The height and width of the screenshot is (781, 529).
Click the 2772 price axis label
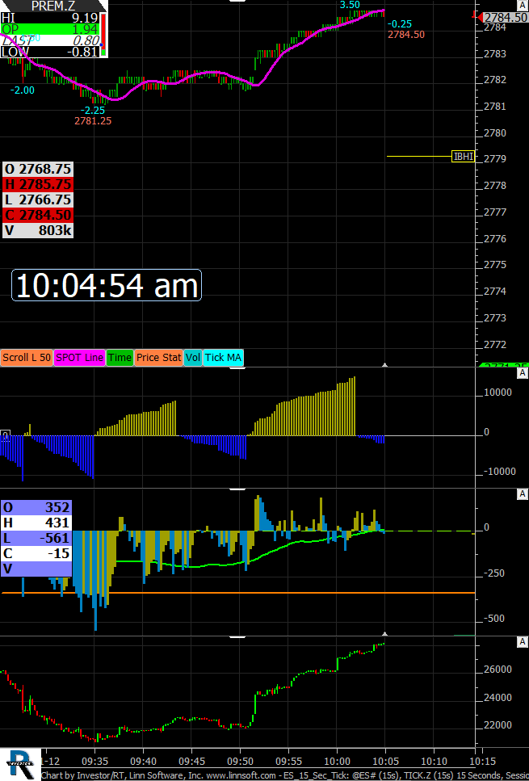pyautogui.click(x=495, y=345)
